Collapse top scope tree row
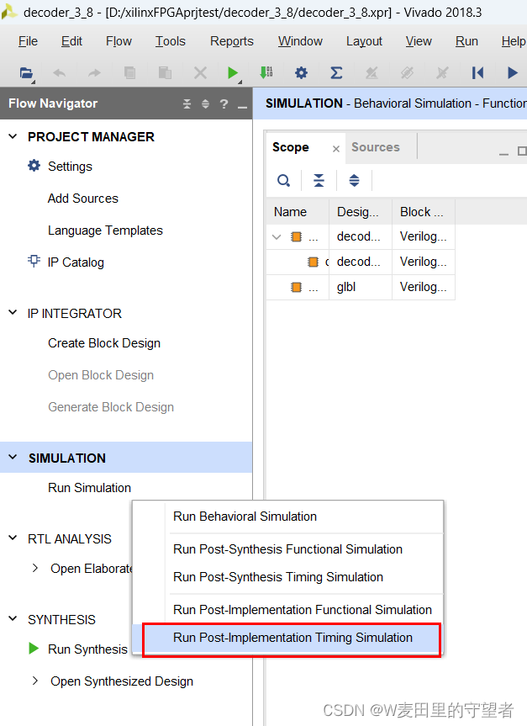The height and width of the screenshot is (726, 527). [x=277, y=237]
